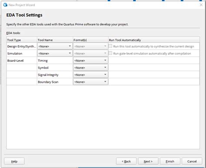Expand the Symbol format dropdown
The width and height of the screenshot is (206, 168).
[90, 68]
